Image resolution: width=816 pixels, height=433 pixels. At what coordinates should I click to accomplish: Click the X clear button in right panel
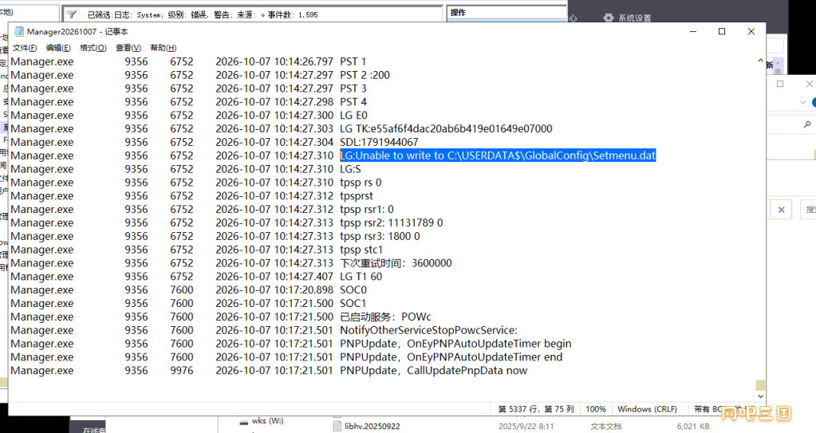pyautogui.click(x=781, y=210)
